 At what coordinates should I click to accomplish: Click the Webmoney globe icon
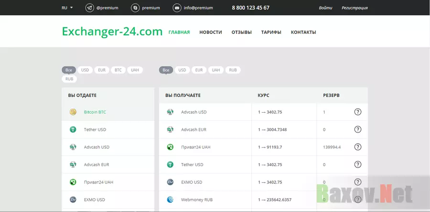[170, 200]
